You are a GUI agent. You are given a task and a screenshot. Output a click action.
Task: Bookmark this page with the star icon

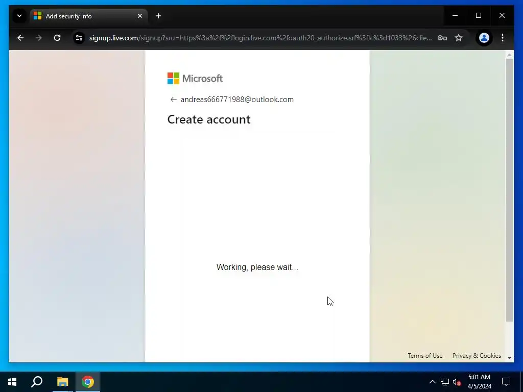[459, 38]
